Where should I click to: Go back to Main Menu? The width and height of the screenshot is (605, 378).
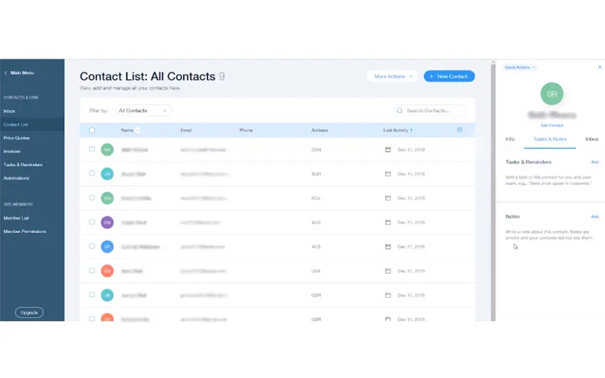tap(19, 73)
